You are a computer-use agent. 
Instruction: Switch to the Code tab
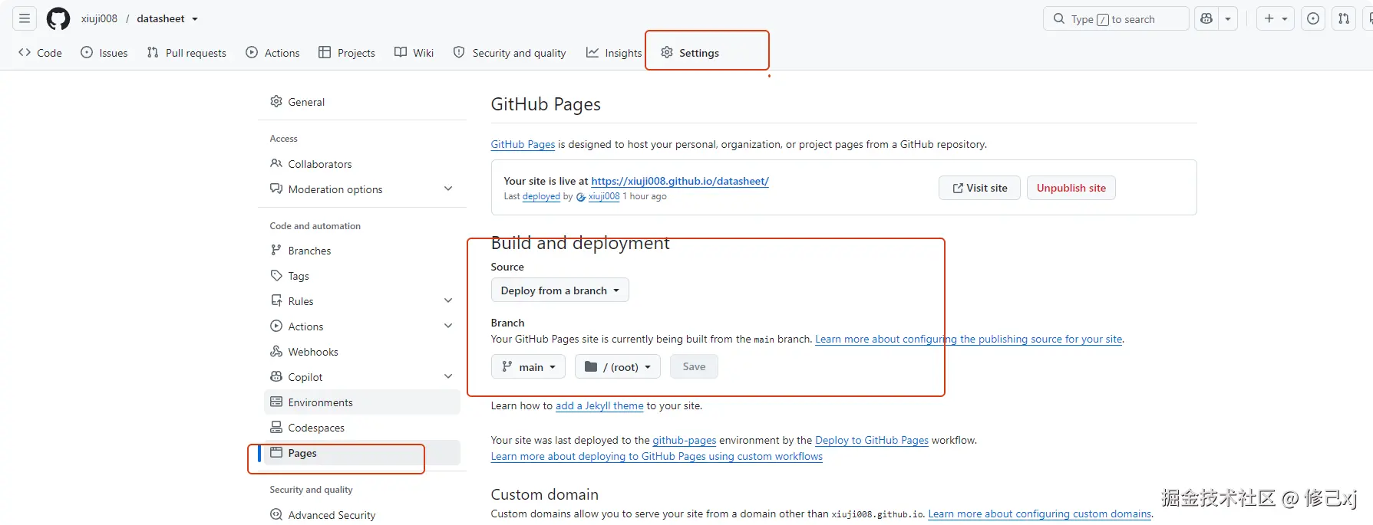(40, 53)
